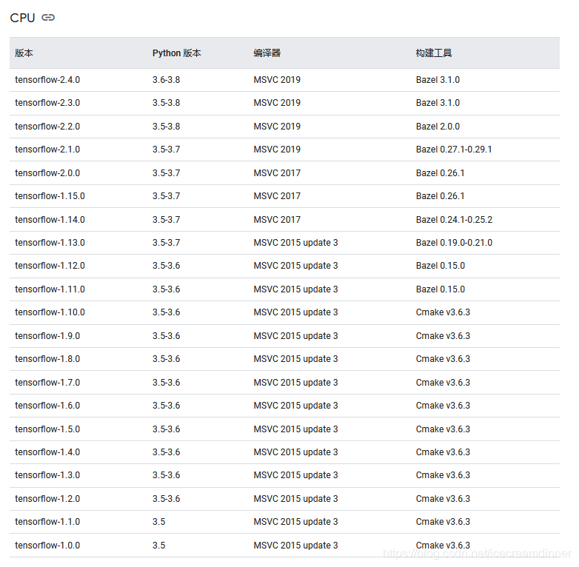Click the anchor link icon beside CPU heading
579x567 pixels.
pos(48,17)
